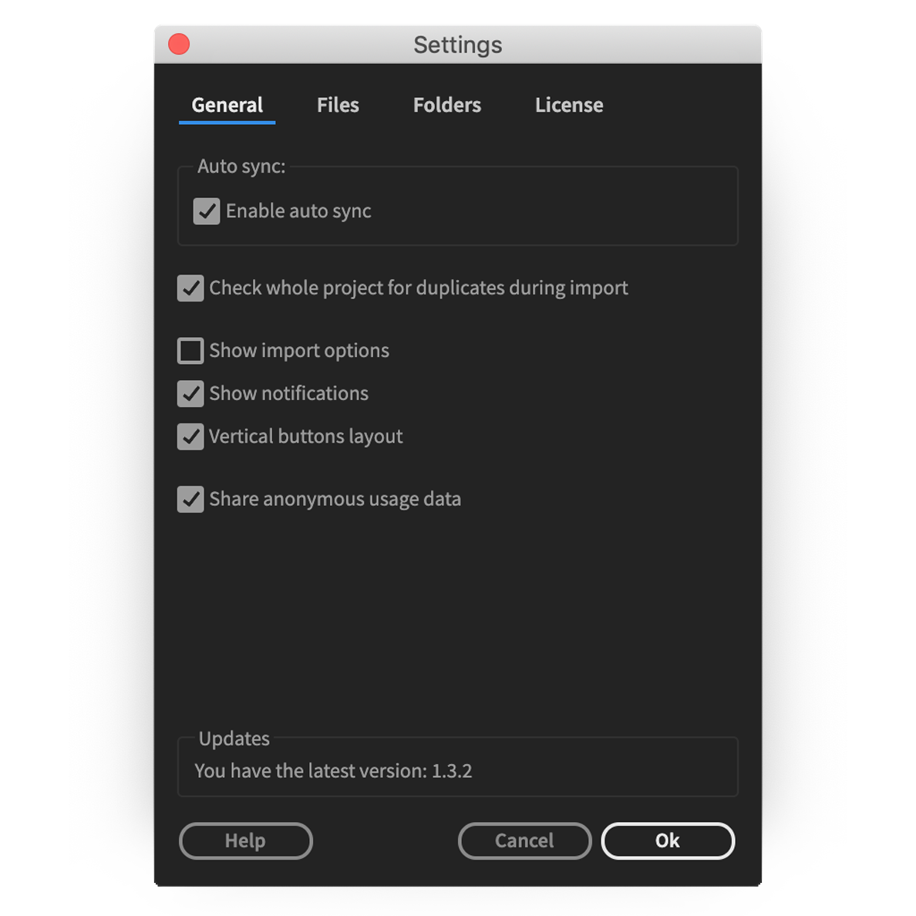Screen dimensions: 916x916
Task: Open Help from the settings dialog
Action: coord(245,840)
